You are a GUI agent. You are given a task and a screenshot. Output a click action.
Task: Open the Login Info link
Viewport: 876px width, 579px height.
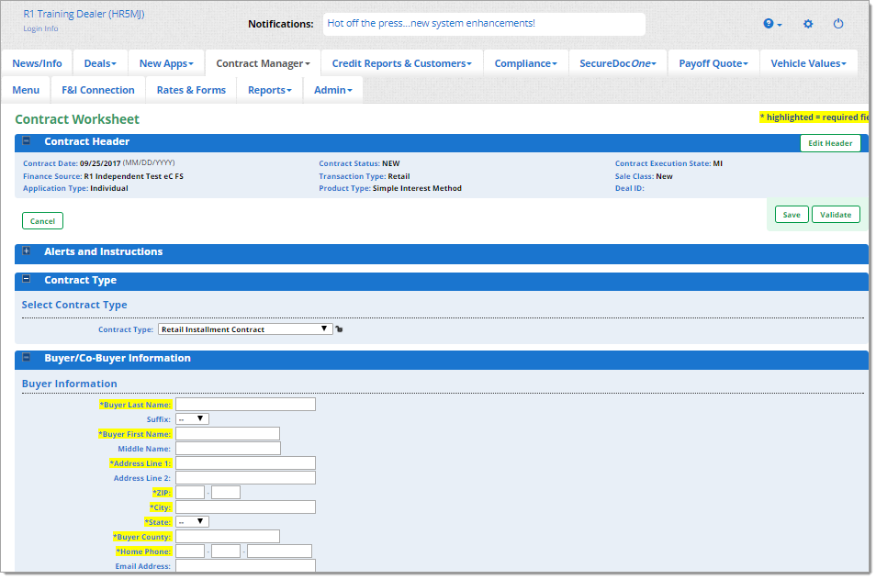tap(40, 28)
